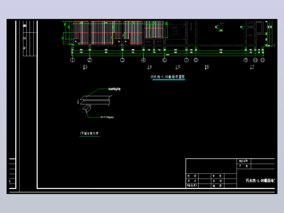
Task: Select axis bubble 4
Action: pos(144,60)
